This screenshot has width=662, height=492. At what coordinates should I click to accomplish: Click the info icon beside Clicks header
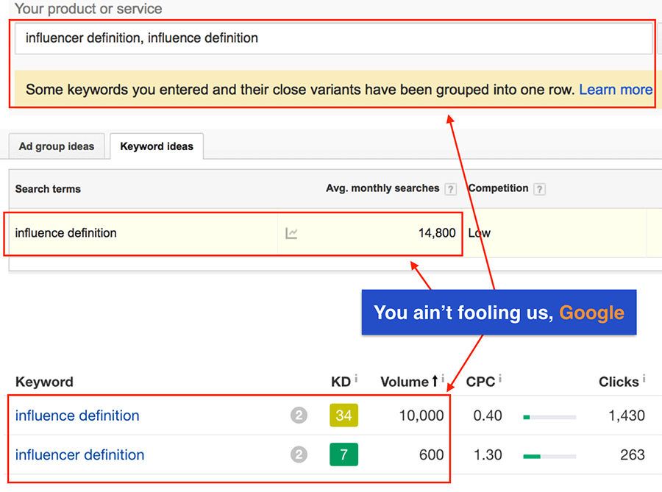pos(644,379)
